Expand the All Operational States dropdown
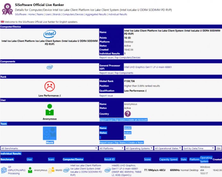The image size is (222, 177). click(168, 148)
